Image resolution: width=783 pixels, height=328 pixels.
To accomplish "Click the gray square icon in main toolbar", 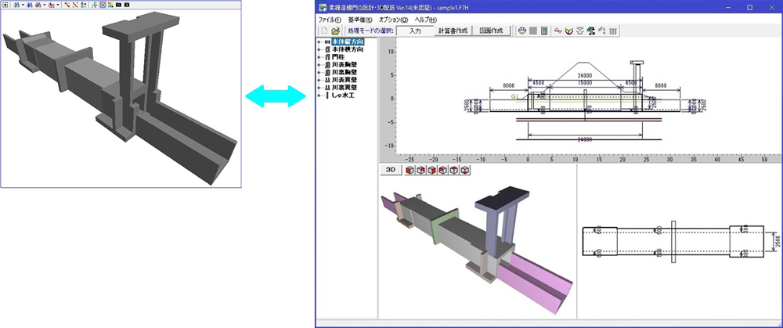I will (533, 31).
